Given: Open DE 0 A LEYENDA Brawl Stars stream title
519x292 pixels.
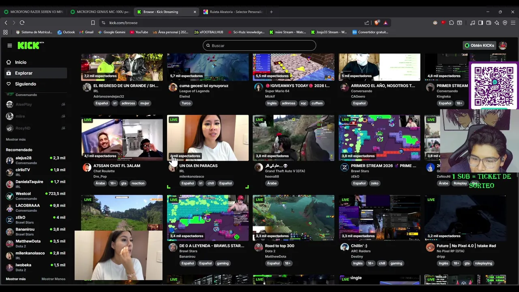Looking at the screenshot, I should click(x=212, y=246).
